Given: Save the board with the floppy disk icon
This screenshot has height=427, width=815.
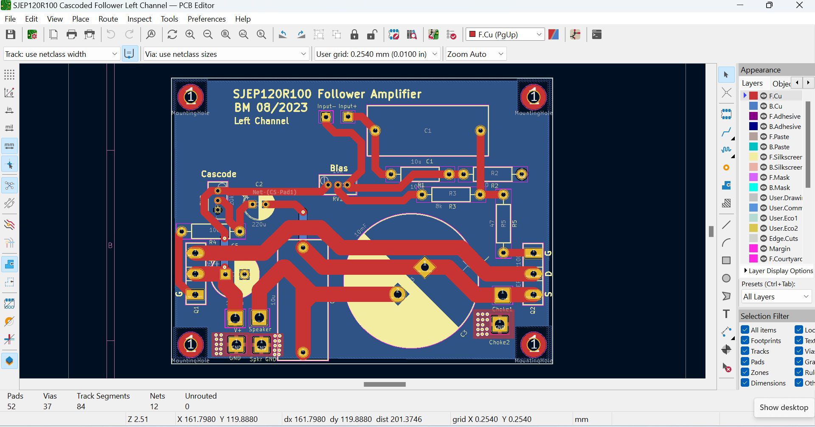Looking at the screenshot, I should tap(11, 35).
